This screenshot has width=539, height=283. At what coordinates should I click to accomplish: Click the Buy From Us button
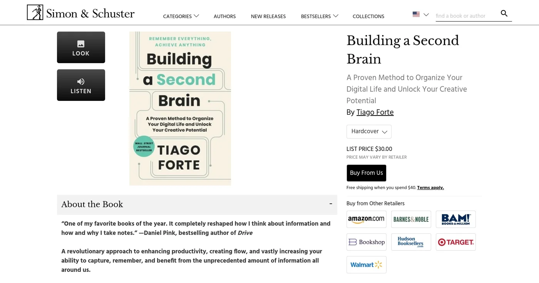coord(366,173)
